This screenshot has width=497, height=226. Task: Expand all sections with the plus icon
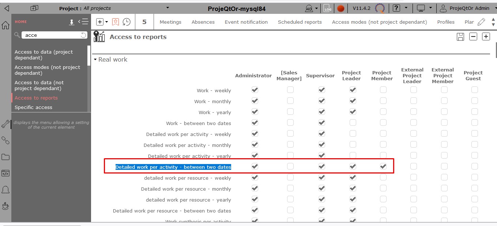(x=486, y=36)
